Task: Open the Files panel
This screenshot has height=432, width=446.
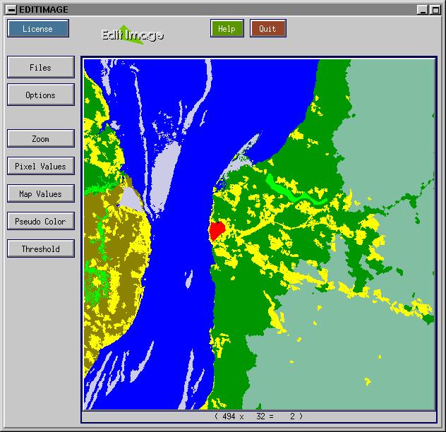Action: point(41,67)
